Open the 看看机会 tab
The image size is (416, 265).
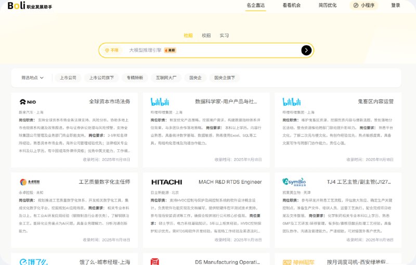tap(292, 5)
